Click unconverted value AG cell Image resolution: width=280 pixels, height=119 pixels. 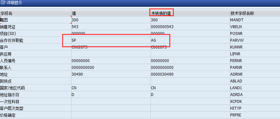(190, 40)
